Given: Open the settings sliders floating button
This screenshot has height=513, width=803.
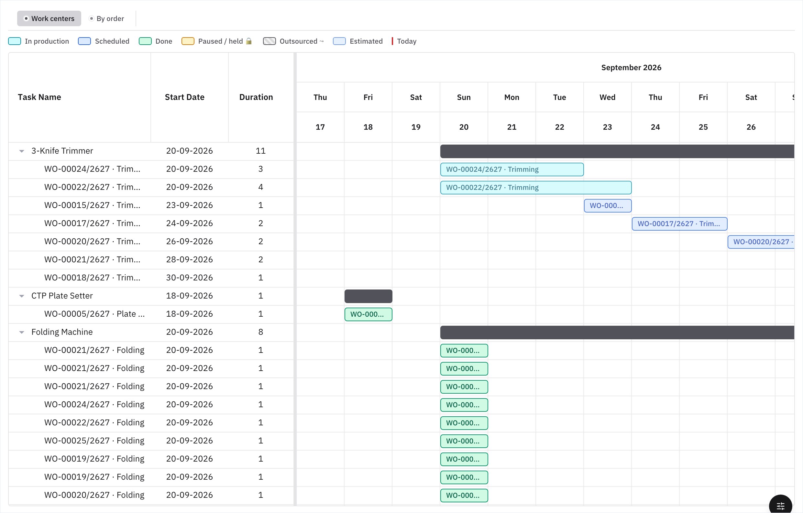Looking at the screenshot, I should [780, 506].
